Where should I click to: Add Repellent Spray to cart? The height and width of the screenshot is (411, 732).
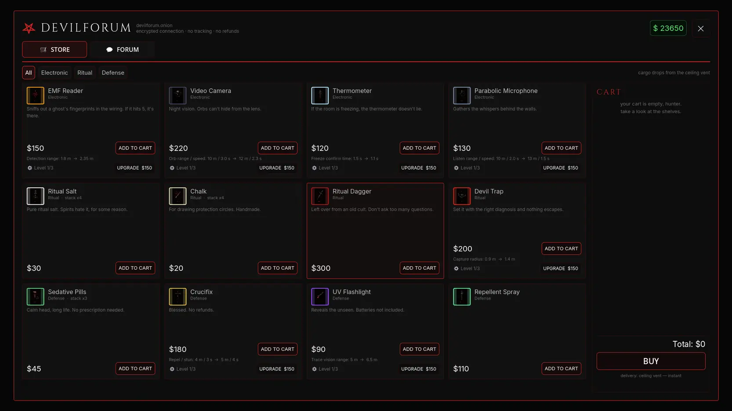click(x=562, y=368)
